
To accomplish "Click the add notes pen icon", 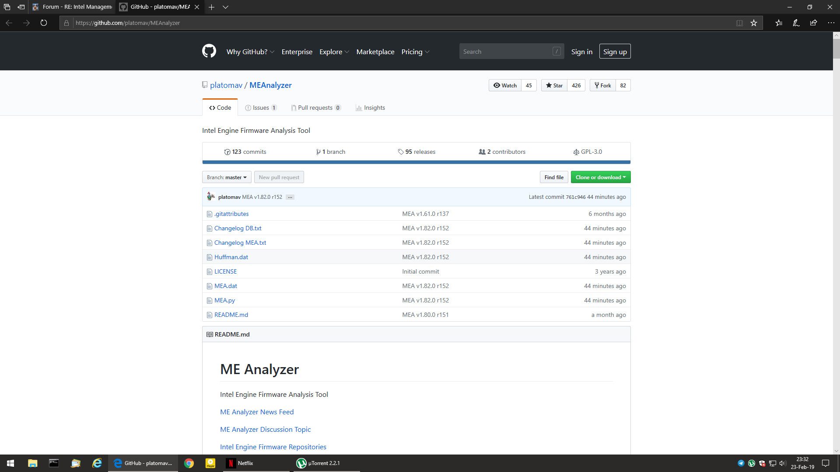I will tap(796, 23).
